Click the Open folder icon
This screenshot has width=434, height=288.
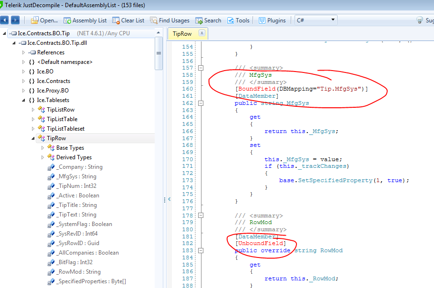pyautogui.click(x=34, y=20)
